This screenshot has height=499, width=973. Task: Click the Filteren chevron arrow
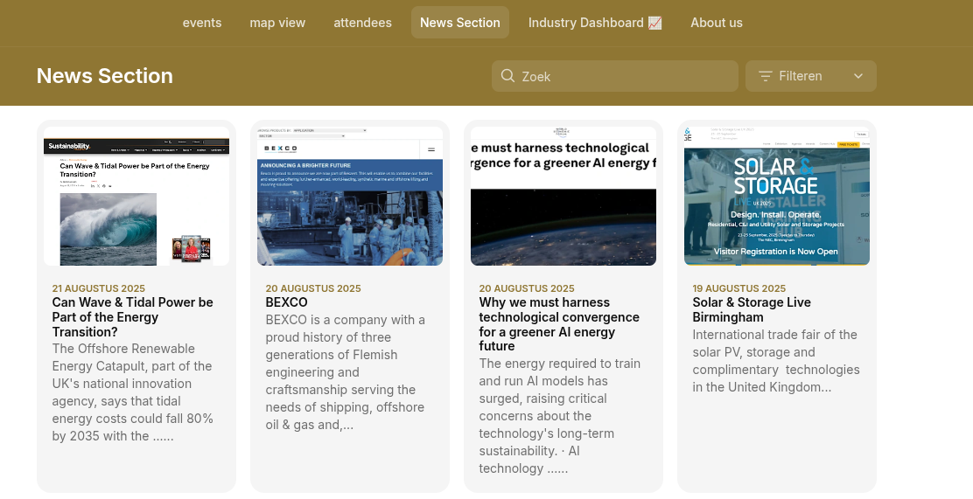858,76
